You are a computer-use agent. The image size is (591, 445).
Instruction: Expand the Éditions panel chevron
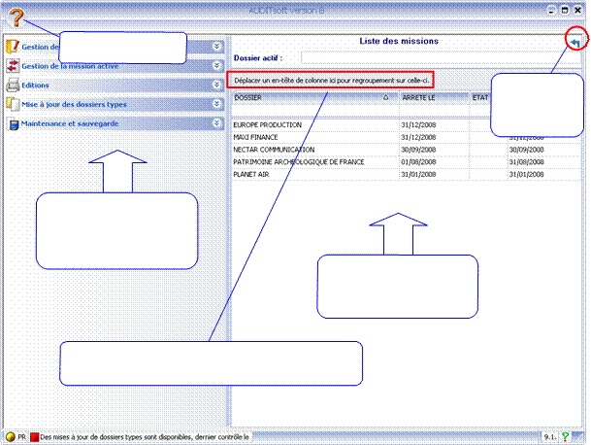(x=217, y=85)
